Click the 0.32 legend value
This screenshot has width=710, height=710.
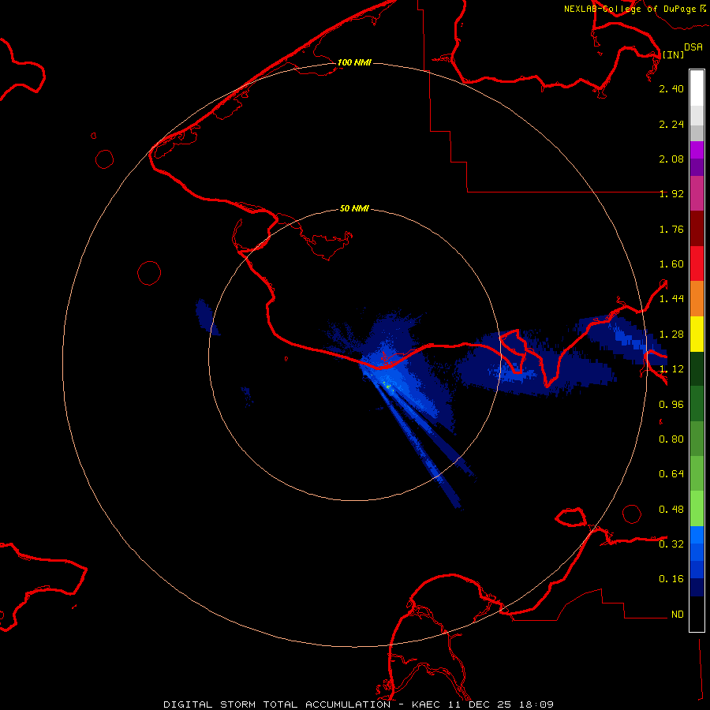[x=671, y=544]
